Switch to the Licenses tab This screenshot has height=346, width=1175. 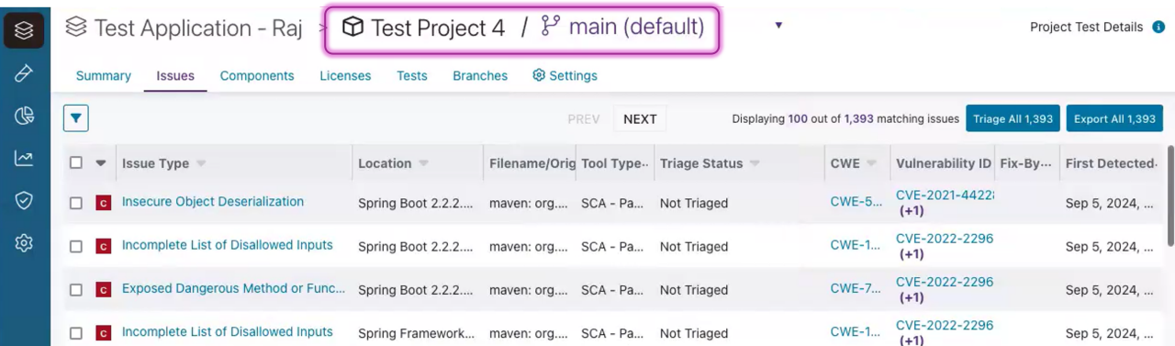tap(345, 76)
